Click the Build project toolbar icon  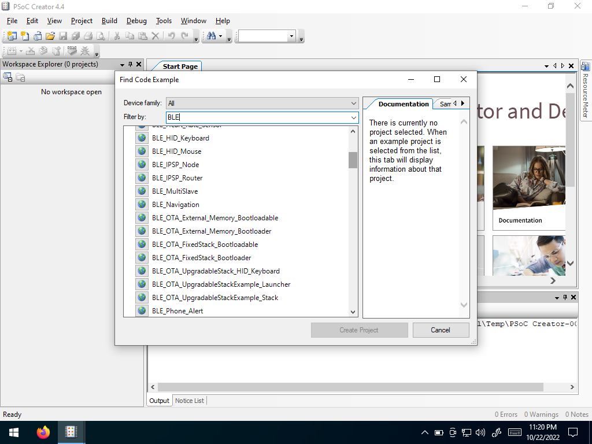point(12,51)
